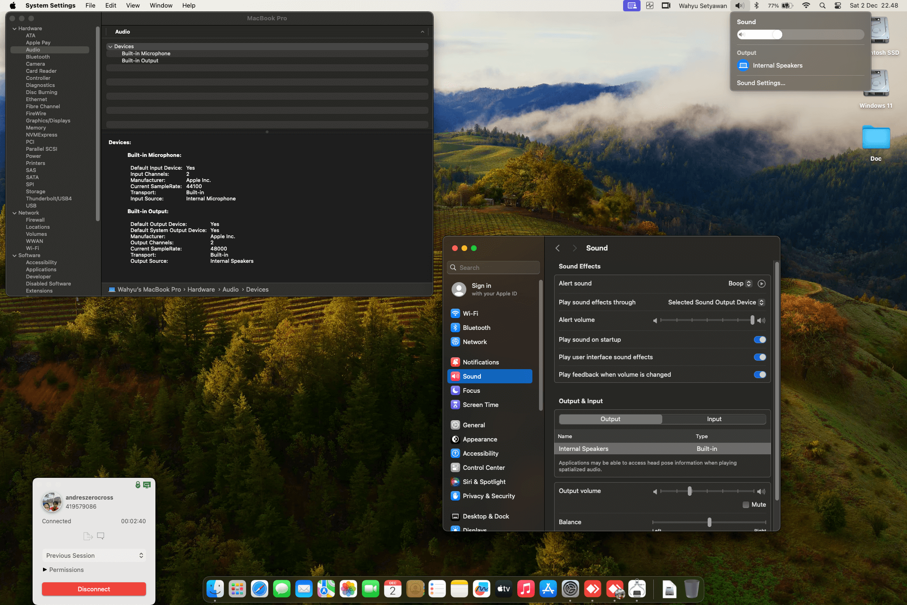Open the Alert sound Boop dropdown
Viewport: 907px width, 605px height.
740,284
